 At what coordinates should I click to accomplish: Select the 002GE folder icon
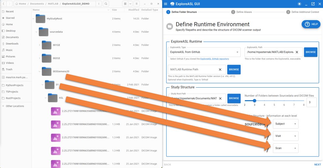46,58
